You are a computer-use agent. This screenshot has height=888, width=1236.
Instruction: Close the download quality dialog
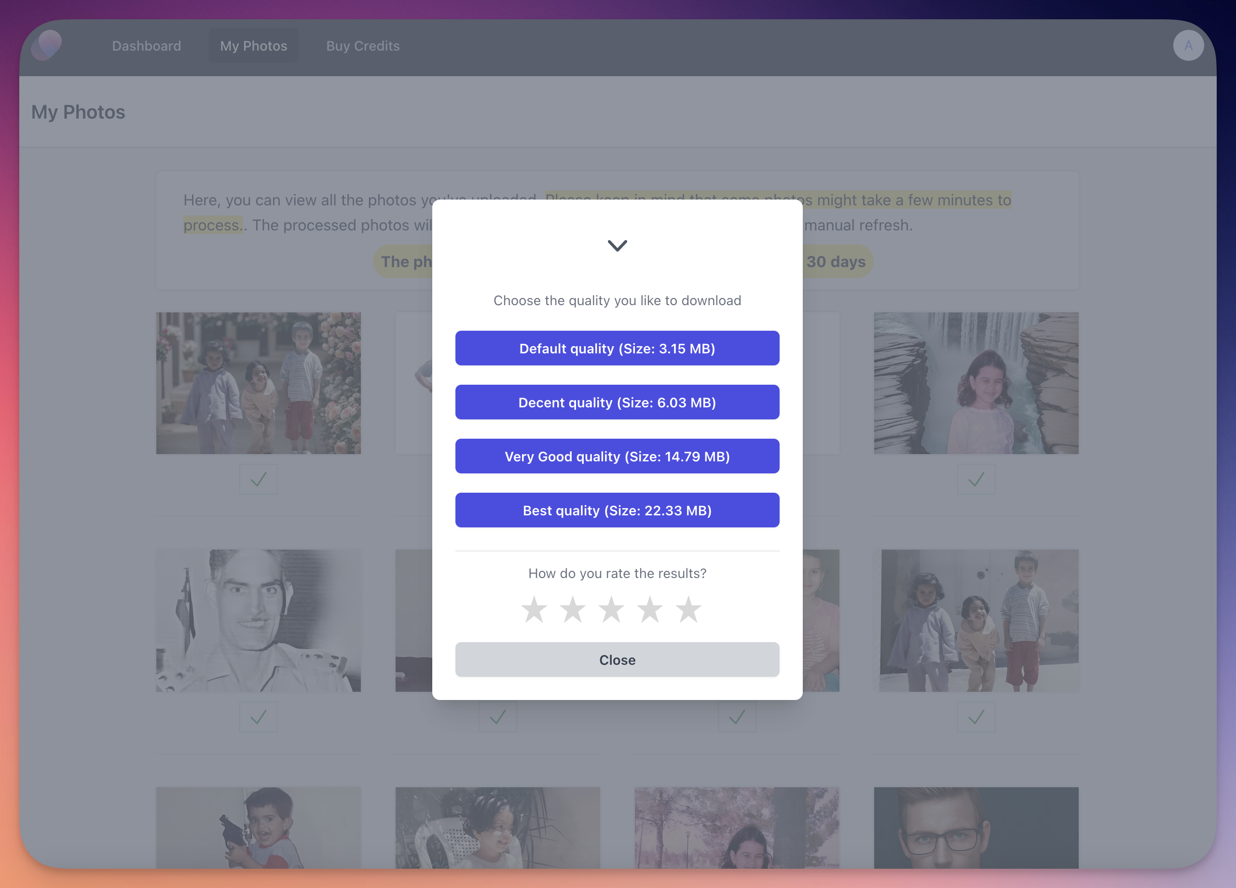pos(618,660)
